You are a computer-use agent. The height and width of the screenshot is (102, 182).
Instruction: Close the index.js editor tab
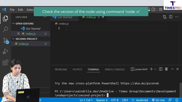[x=103, y=17]
